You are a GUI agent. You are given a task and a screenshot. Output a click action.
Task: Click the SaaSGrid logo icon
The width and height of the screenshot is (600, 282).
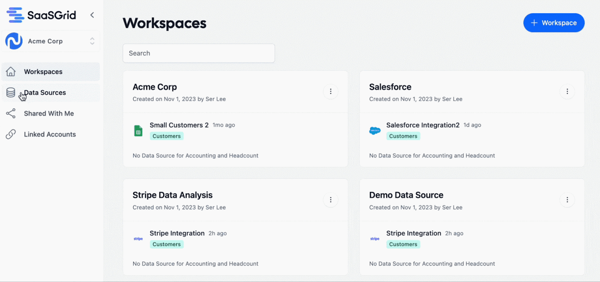(x=15, y=15)
